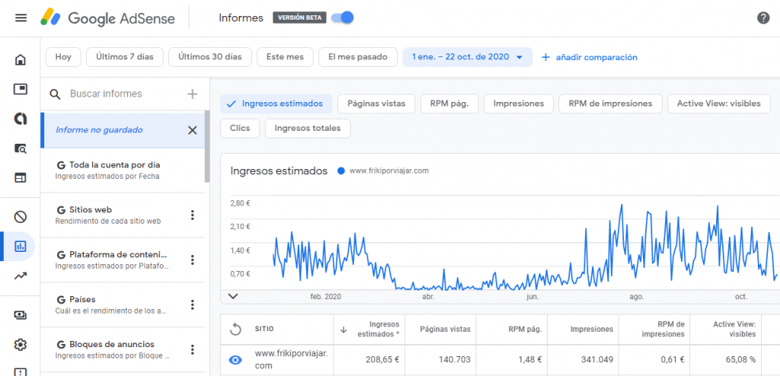This screenshot has width=780, height=376.
Task: Open options menu for Bloques de anuncios
Action: (x=193, y=349)
